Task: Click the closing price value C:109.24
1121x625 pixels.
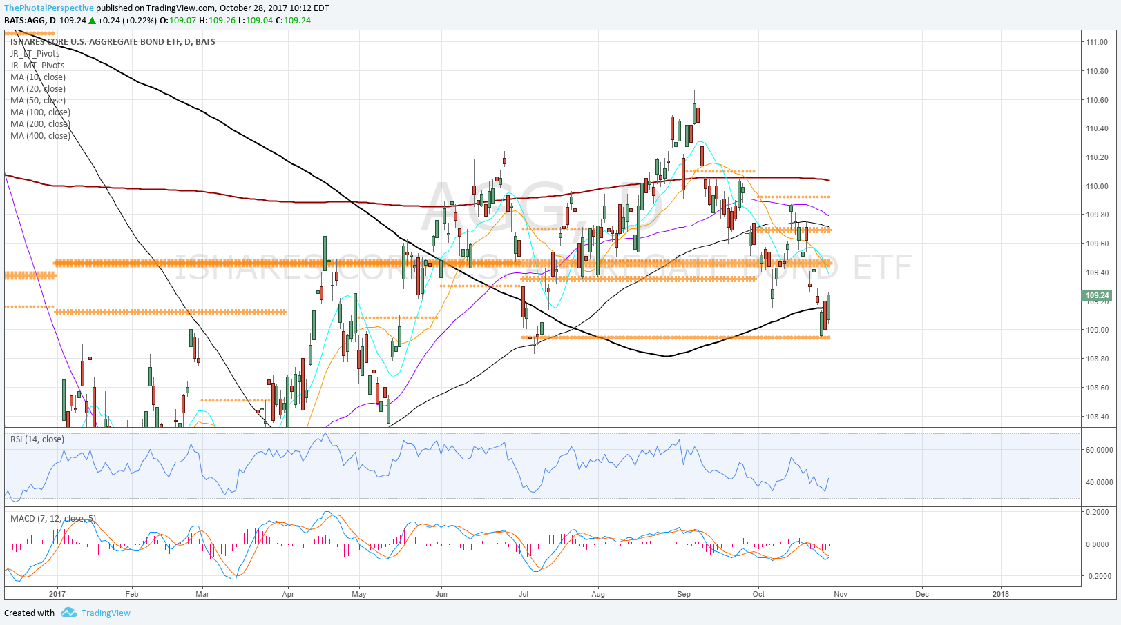Action: pos(293,20)
